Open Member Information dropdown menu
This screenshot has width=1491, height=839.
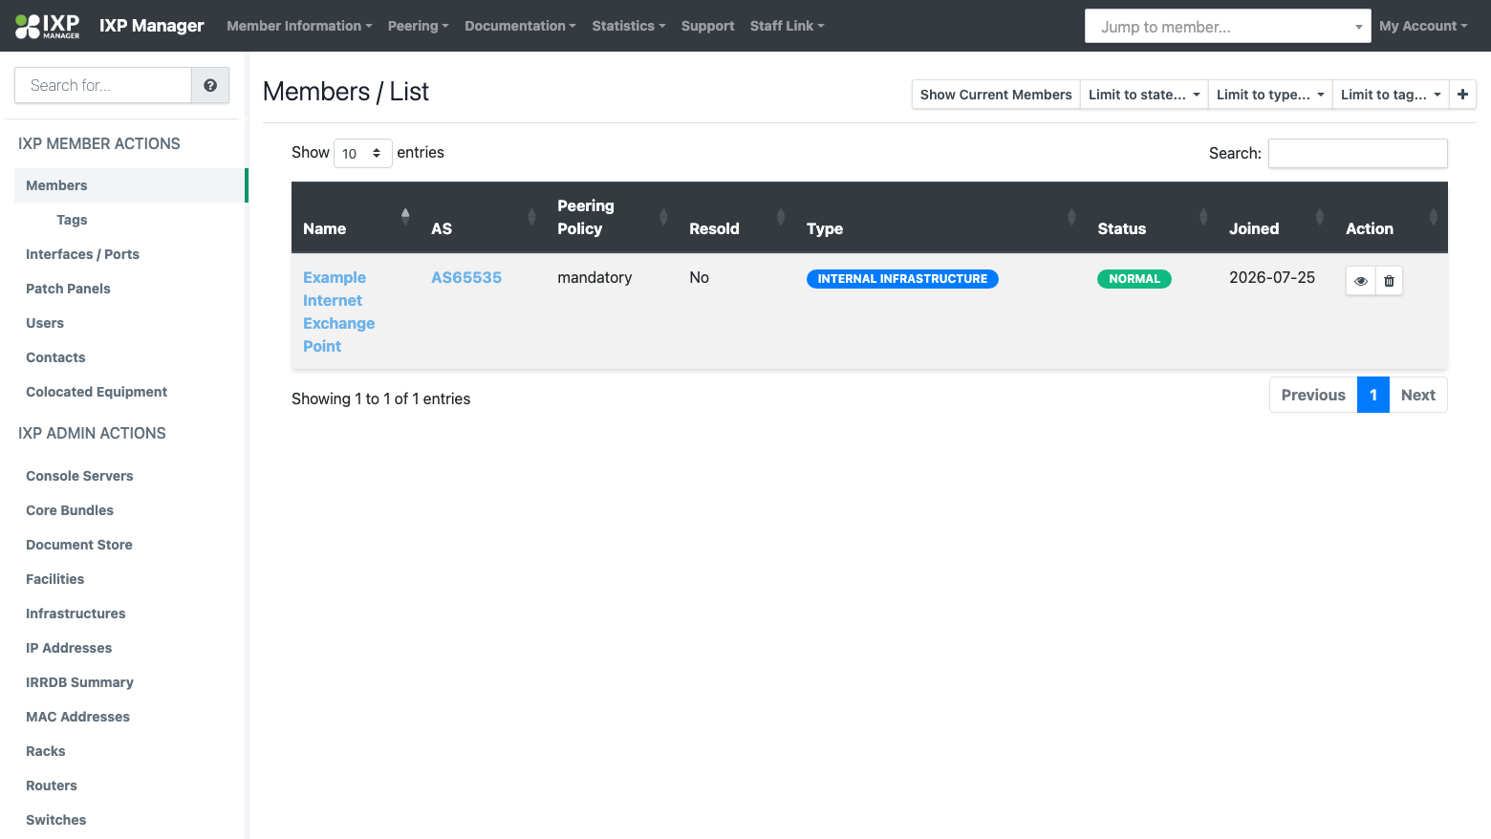[x=299, y=26]
